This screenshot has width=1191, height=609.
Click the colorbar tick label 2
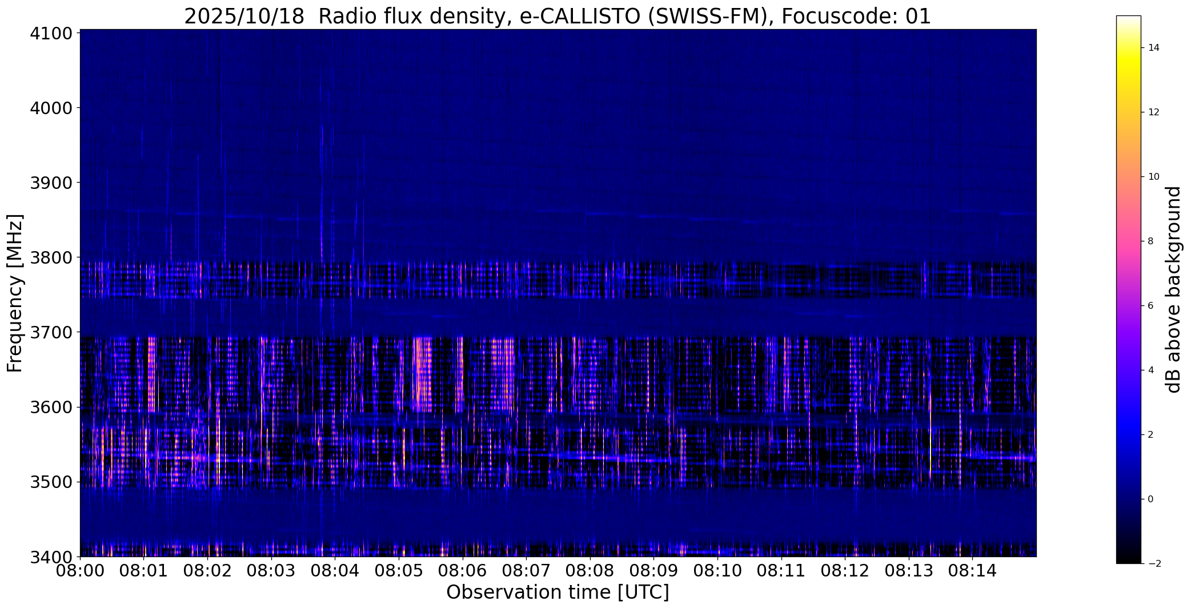tap(1150, 435)
